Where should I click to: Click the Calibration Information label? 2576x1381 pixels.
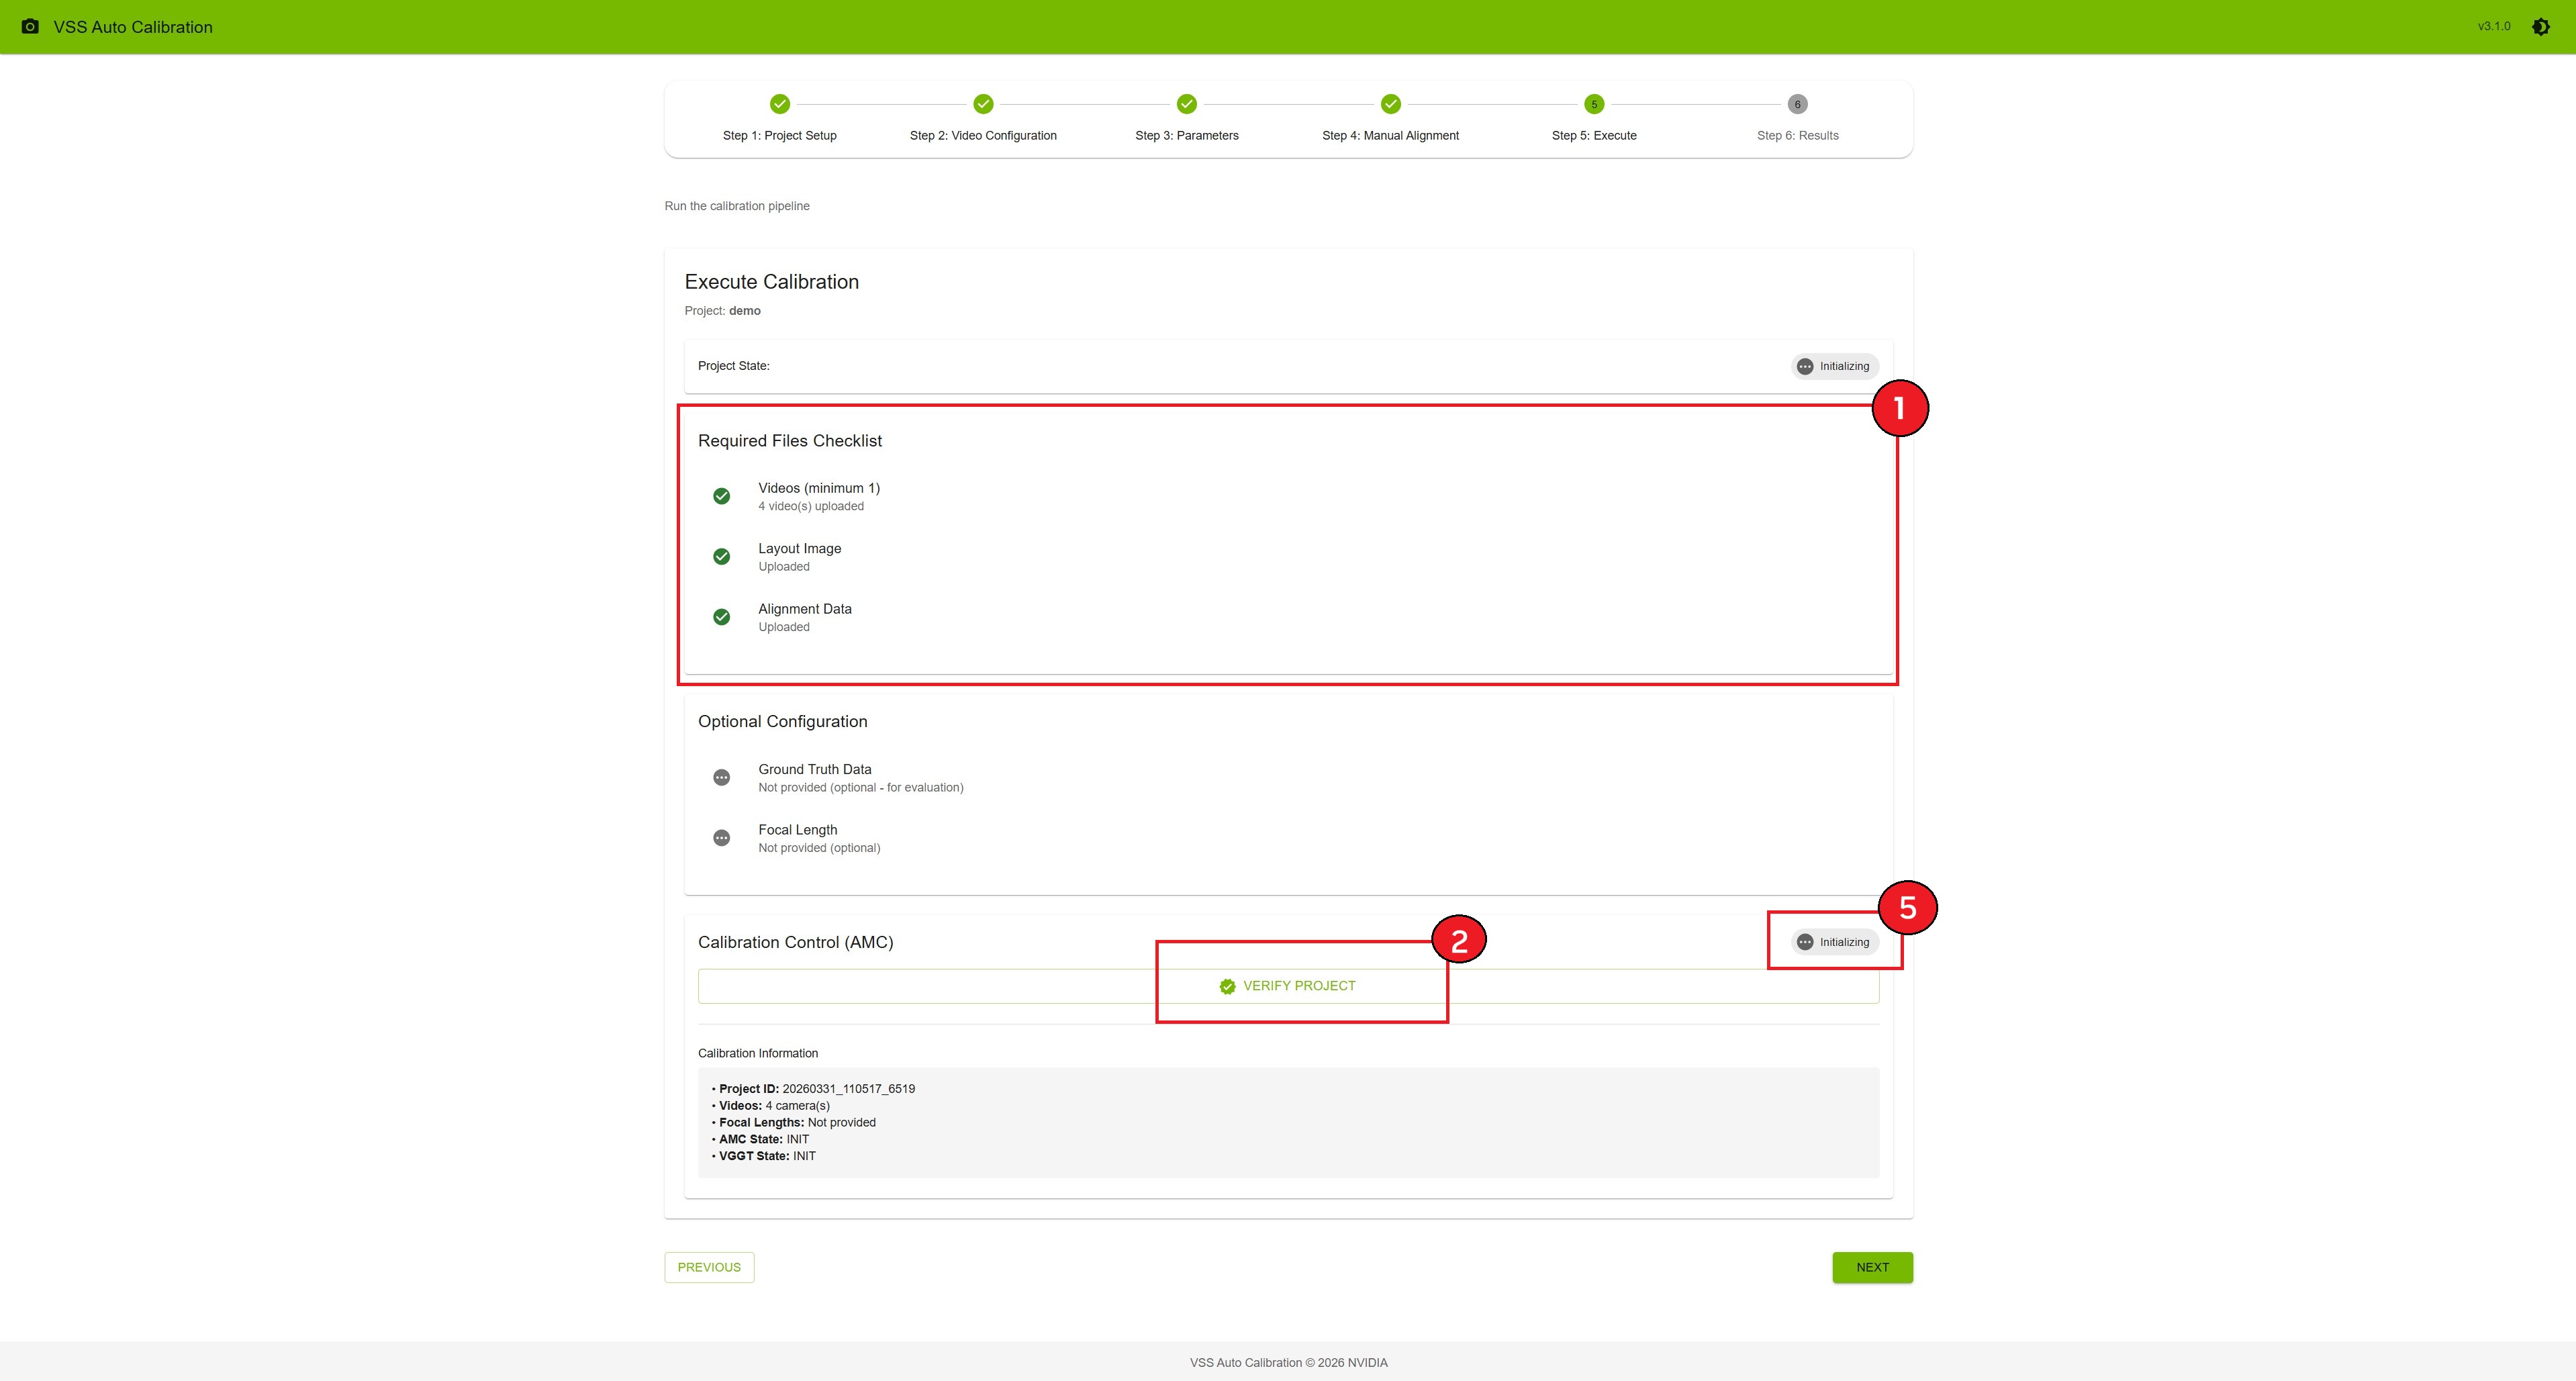[757, 1053]
